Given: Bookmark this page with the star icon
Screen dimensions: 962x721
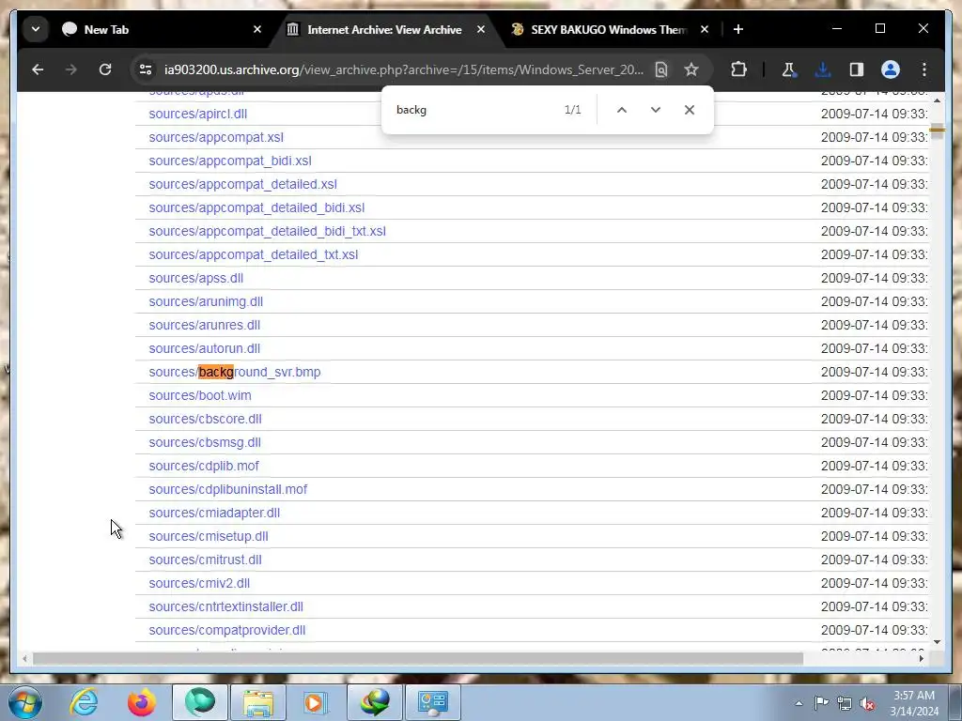Looking at the screenshot, I should point(691,69).
